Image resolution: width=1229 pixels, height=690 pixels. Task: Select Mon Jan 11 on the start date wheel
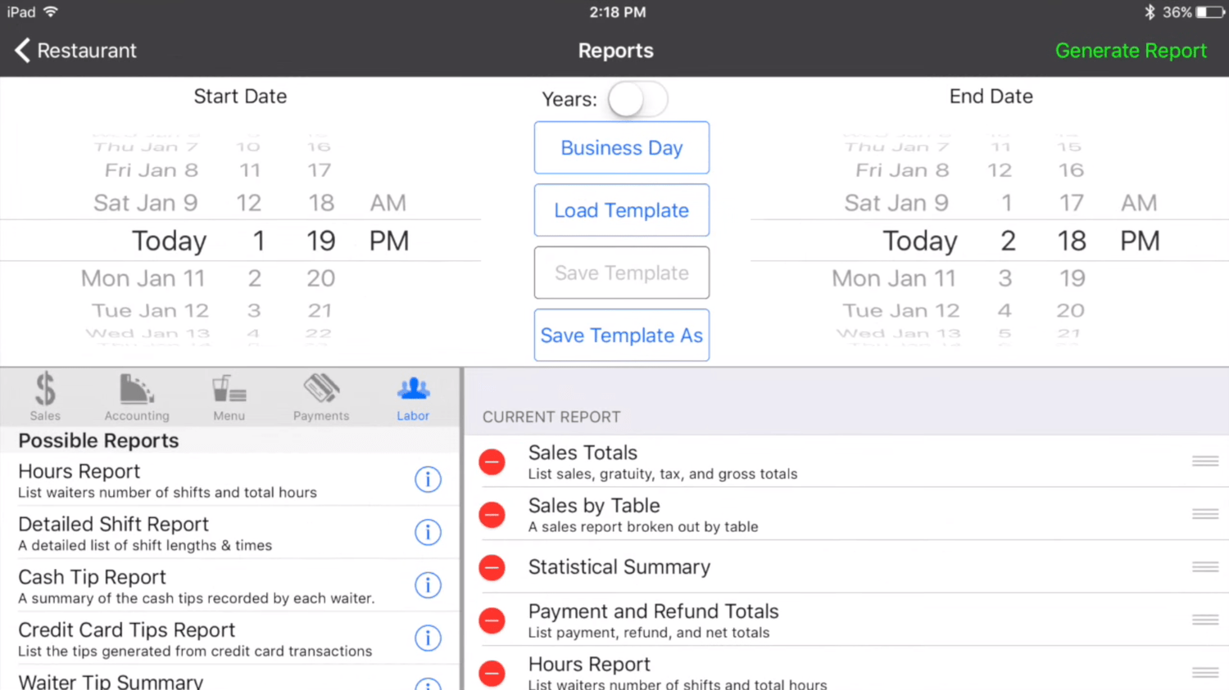point(143,278)
